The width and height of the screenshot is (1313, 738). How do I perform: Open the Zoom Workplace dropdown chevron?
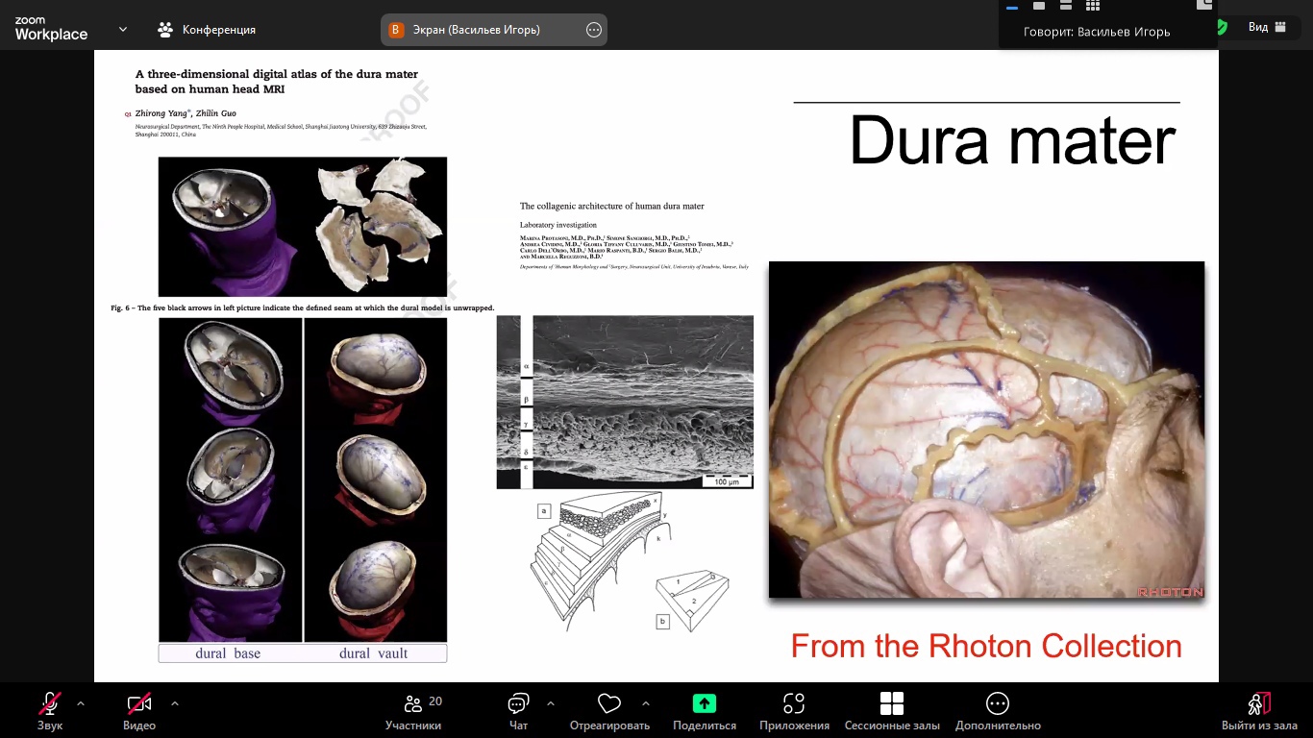123,30
